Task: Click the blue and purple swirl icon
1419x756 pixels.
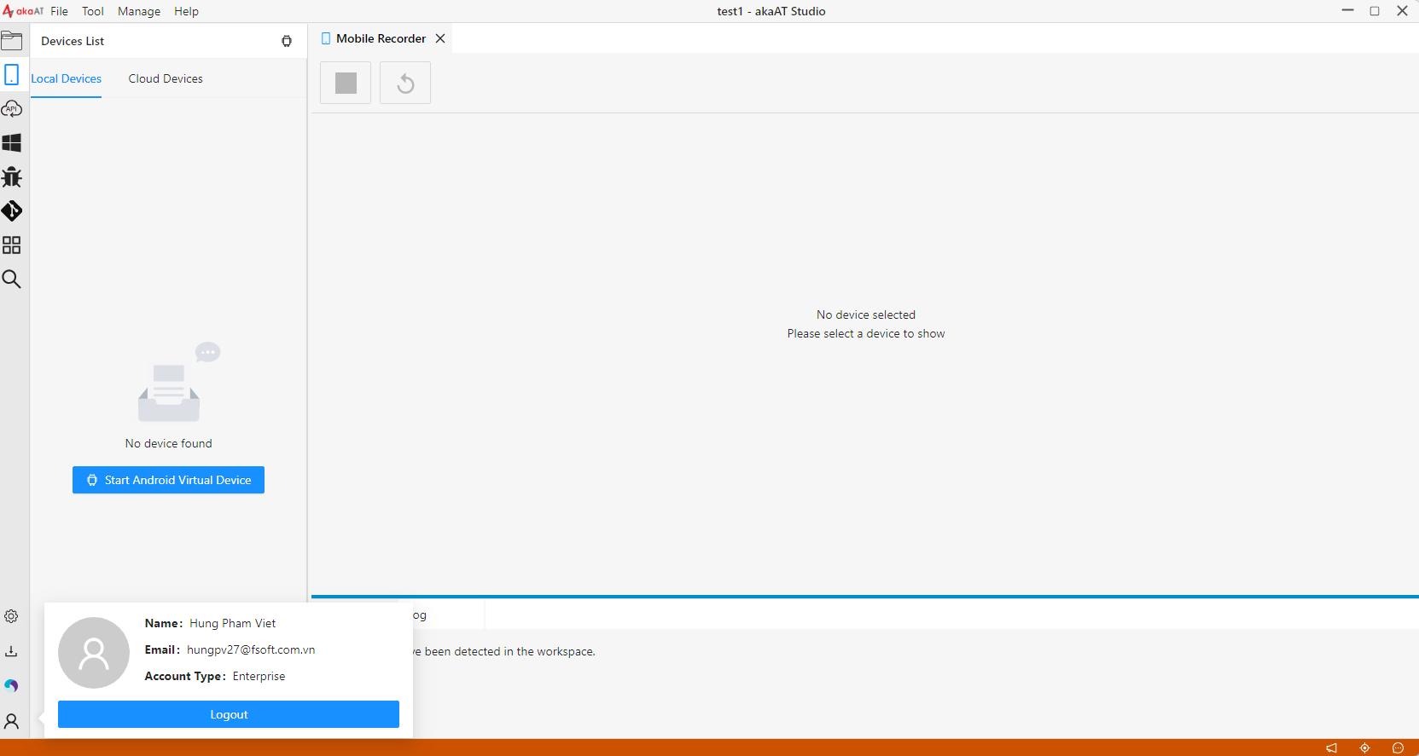Action: pyautogui.click(x=11, y=685)
